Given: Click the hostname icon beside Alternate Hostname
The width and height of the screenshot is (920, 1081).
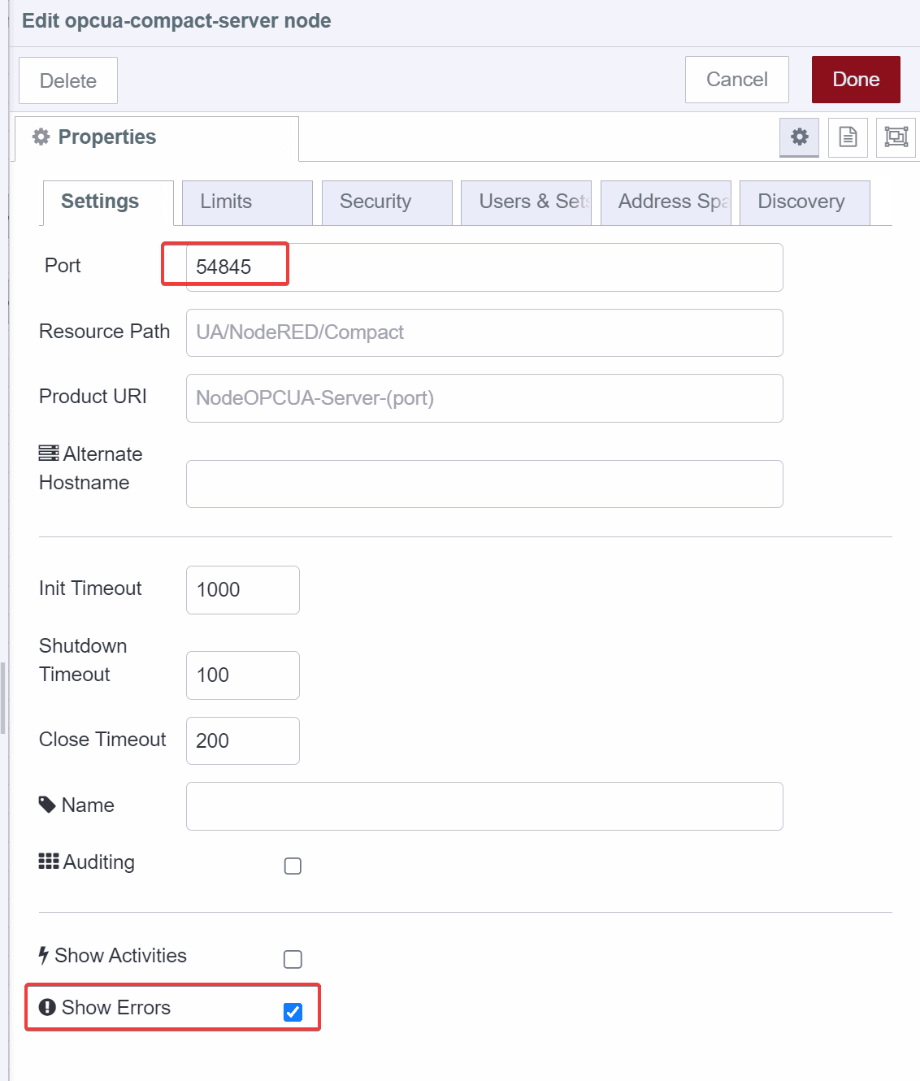Looking at the screenshot, I should (x=48, y=453).
